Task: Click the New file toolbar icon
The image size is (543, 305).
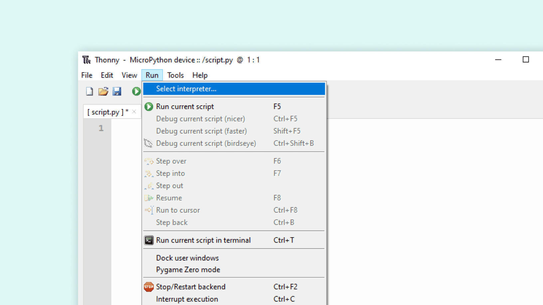Action: click(89, 91)
